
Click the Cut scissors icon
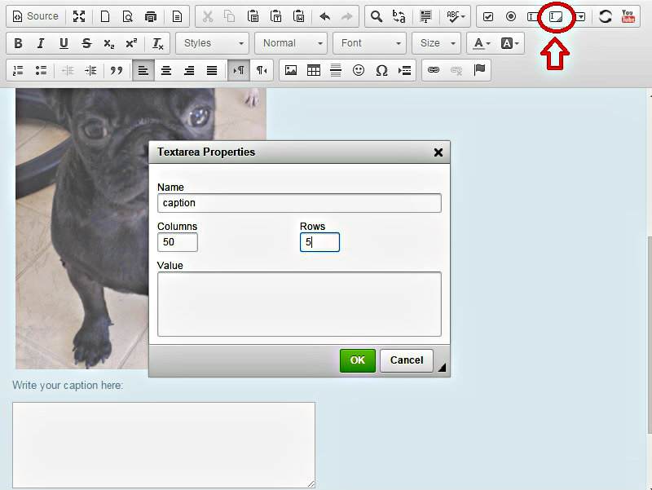coord(208,16)
